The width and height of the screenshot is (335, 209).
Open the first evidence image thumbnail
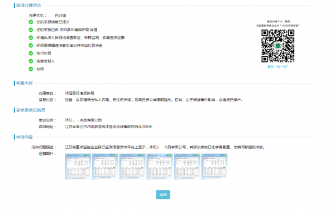78,167
